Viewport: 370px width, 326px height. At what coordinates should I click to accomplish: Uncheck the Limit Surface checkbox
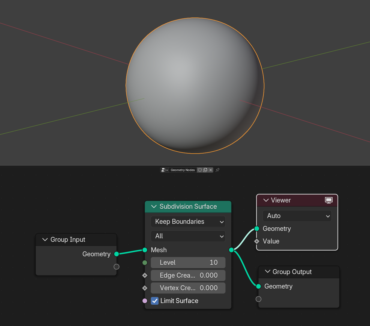pyautogui.click(x=155, y=301)
